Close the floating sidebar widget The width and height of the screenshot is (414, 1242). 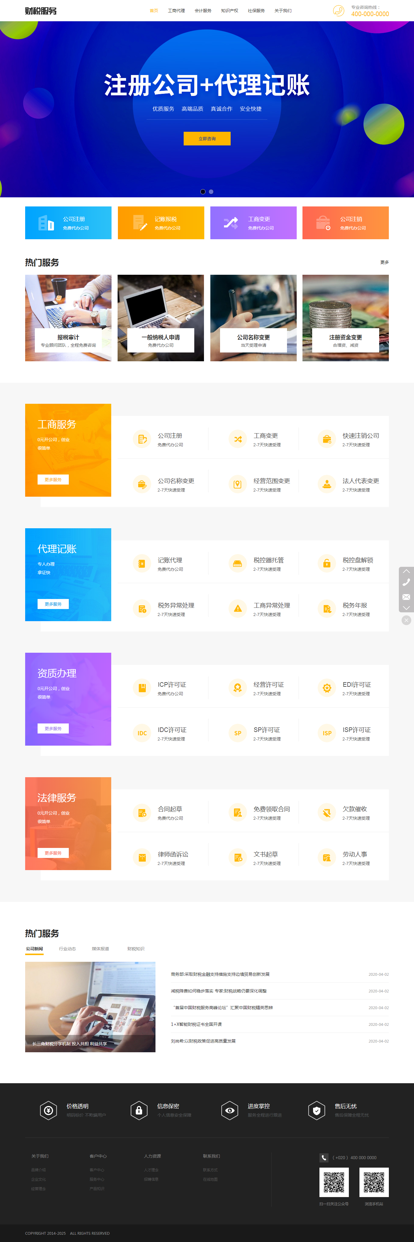(406, 621)
